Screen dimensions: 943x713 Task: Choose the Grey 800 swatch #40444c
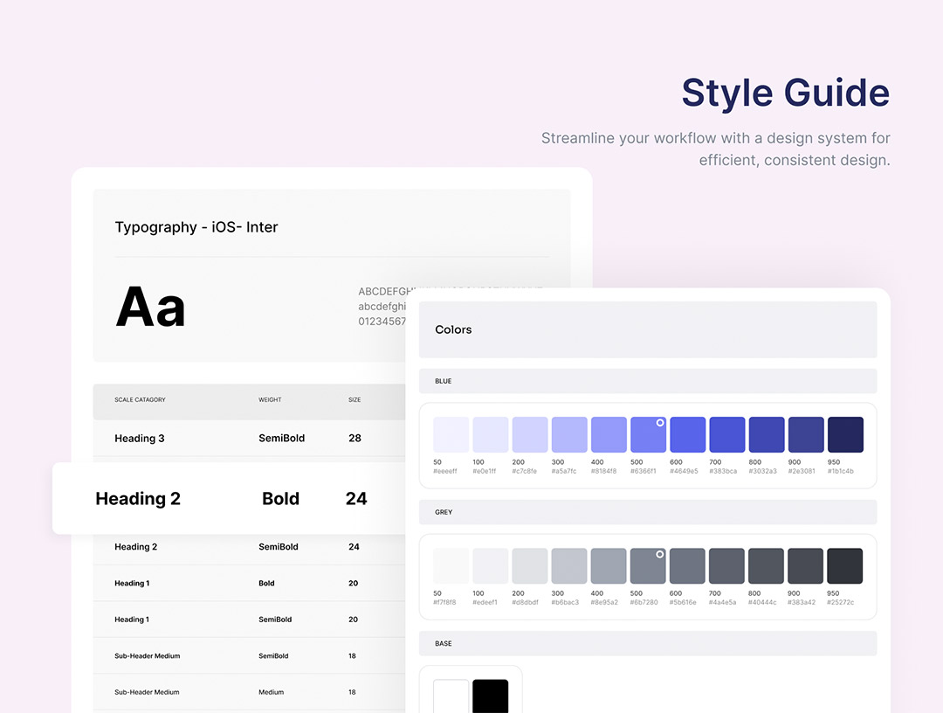(x=766, y=566)
